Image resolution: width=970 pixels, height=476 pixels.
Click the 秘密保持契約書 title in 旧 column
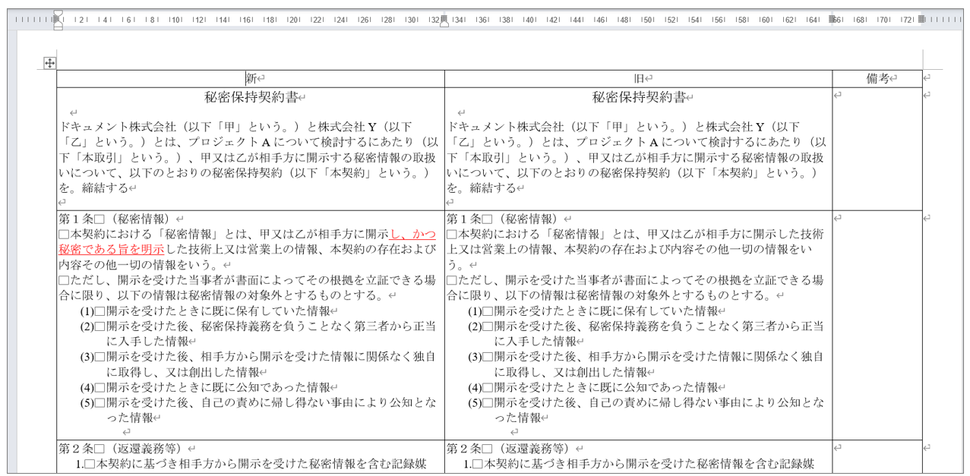[639, 97]
